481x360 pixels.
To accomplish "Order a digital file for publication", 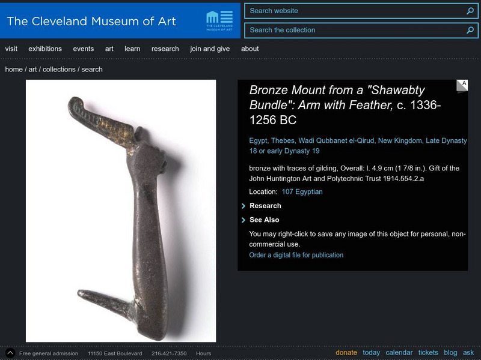I will (296, 255).
